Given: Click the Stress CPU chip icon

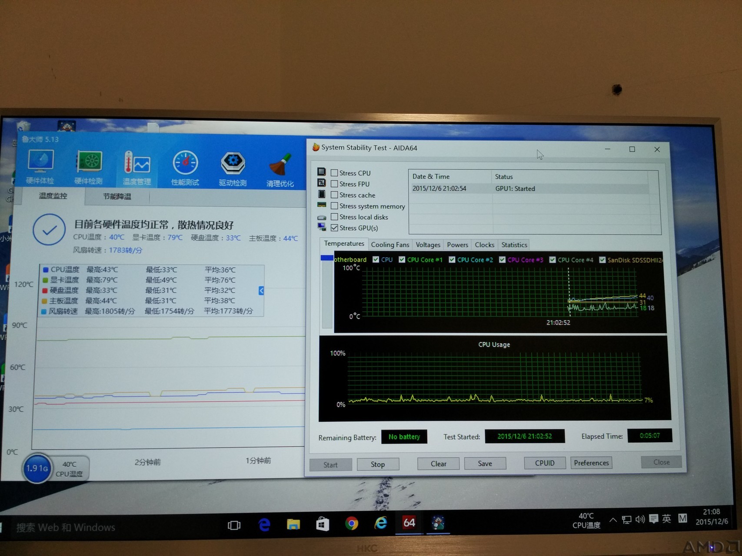Looking at the screenshot, I should 322,172.
